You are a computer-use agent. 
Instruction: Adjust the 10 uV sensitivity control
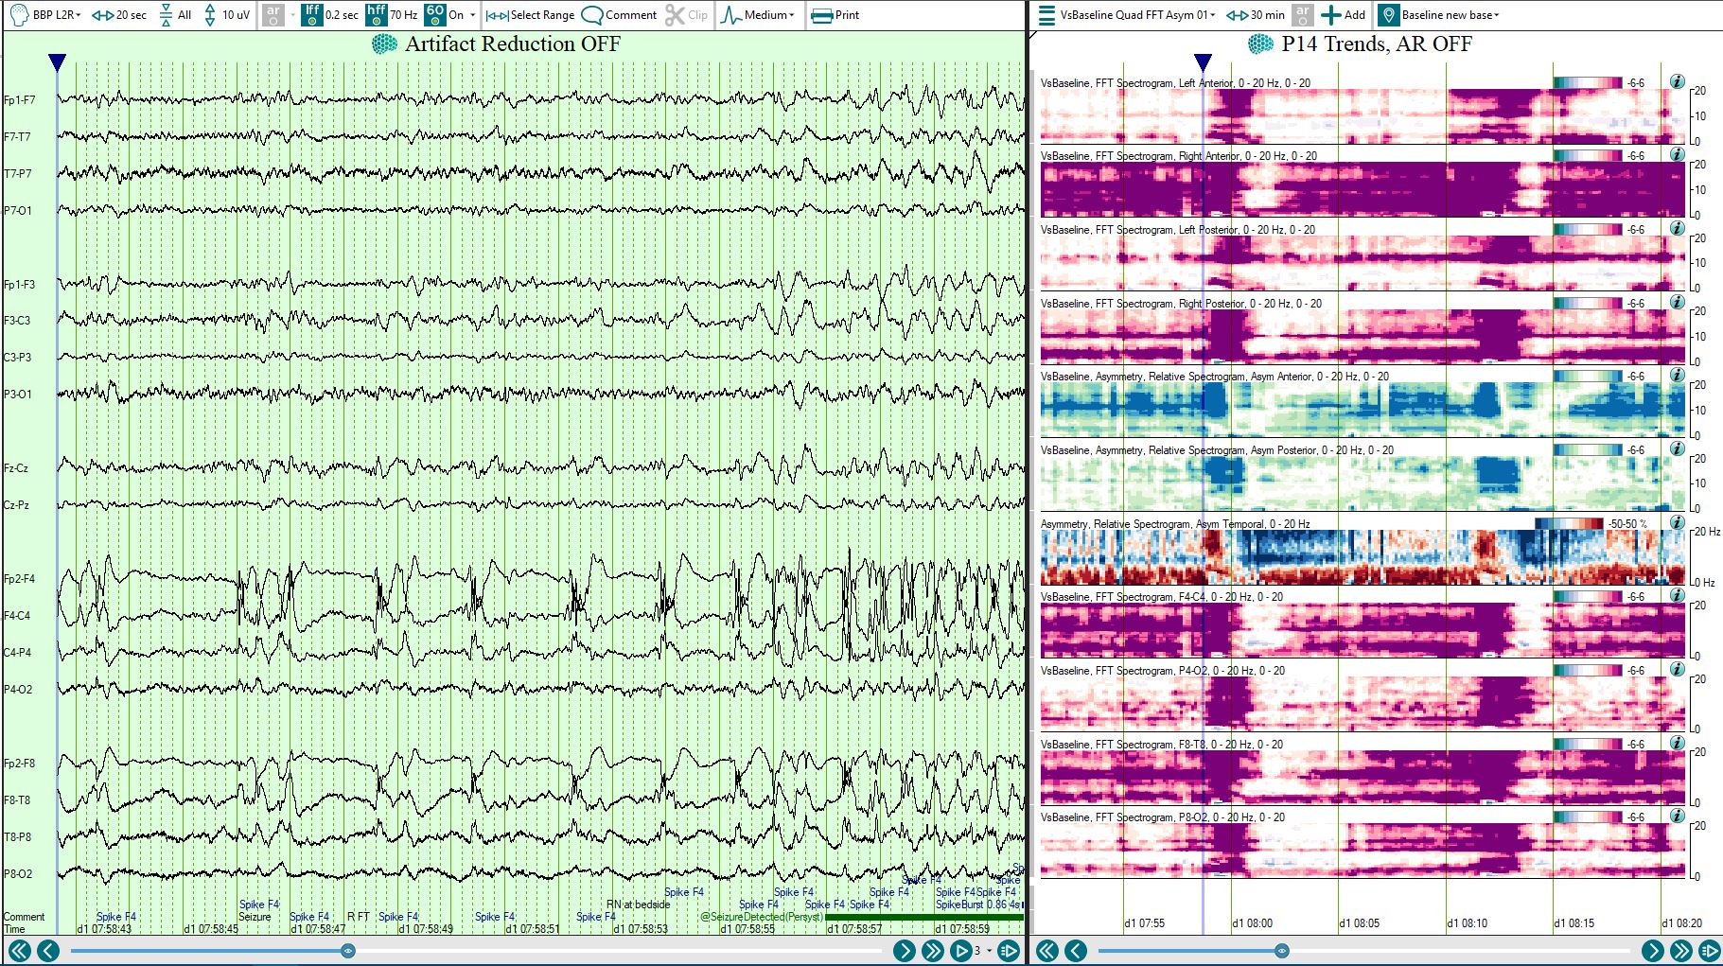[226, 15]
